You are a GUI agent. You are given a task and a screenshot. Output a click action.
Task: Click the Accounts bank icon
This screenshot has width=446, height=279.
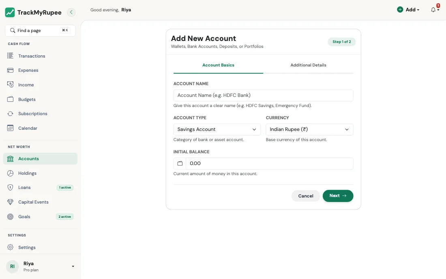click(10, 159)
